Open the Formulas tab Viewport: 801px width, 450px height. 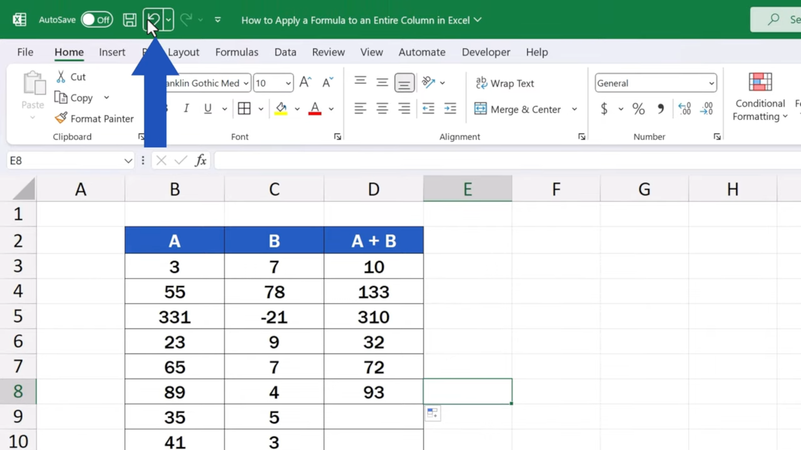(x=237, y=52)
